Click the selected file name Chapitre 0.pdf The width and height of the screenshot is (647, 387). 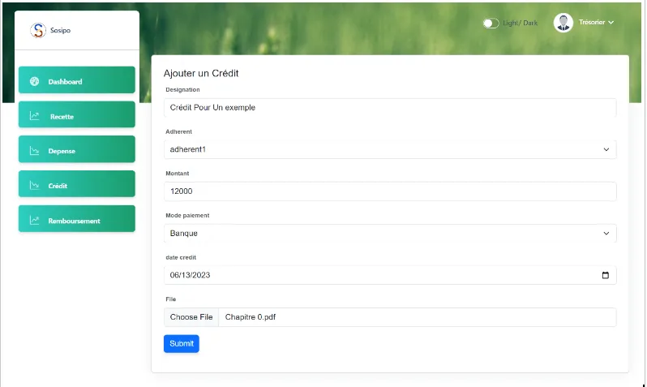(x=251, y=317)
